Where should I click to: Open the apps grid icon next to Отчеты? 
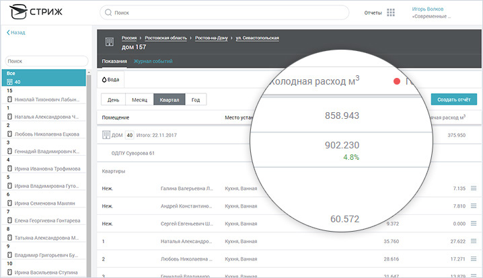point(391,13)
